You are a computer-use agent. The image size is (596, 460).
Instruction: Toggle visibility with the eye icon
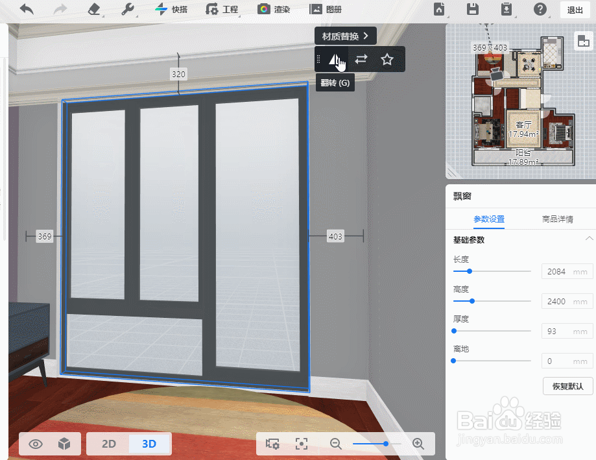pos(36,444)
